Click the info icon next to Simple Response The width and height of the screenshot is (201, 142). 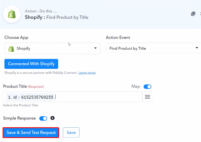click(52, 118)
